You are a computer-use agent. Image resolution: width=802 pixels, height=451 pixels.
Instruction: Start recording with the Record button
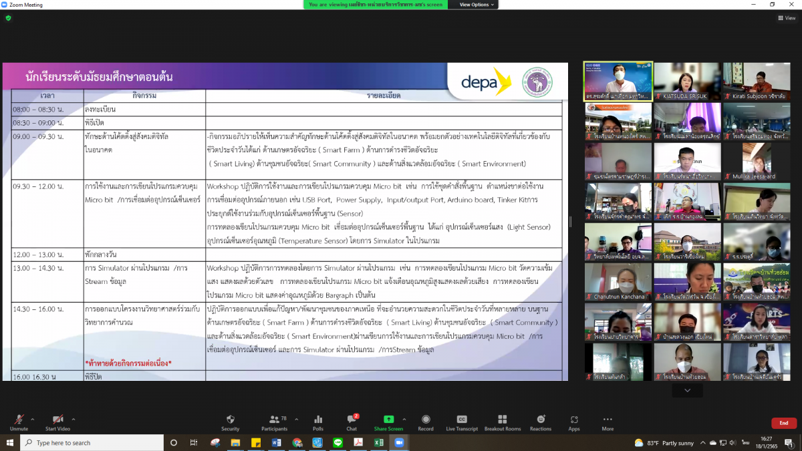tap(426, 422)
